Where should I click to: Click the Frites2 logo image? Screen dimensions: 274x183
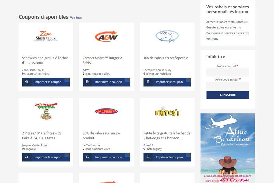pos(167,111)
